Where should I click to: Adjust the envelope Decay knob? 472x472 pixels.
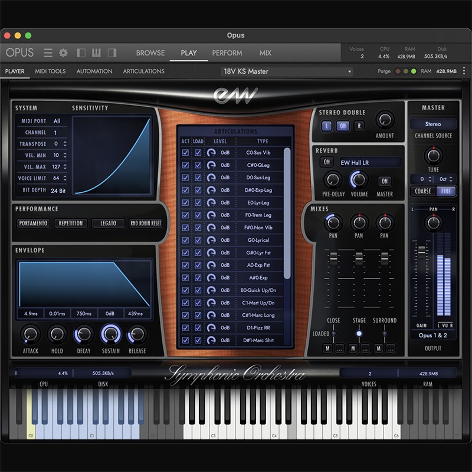[x=84, y=334]
